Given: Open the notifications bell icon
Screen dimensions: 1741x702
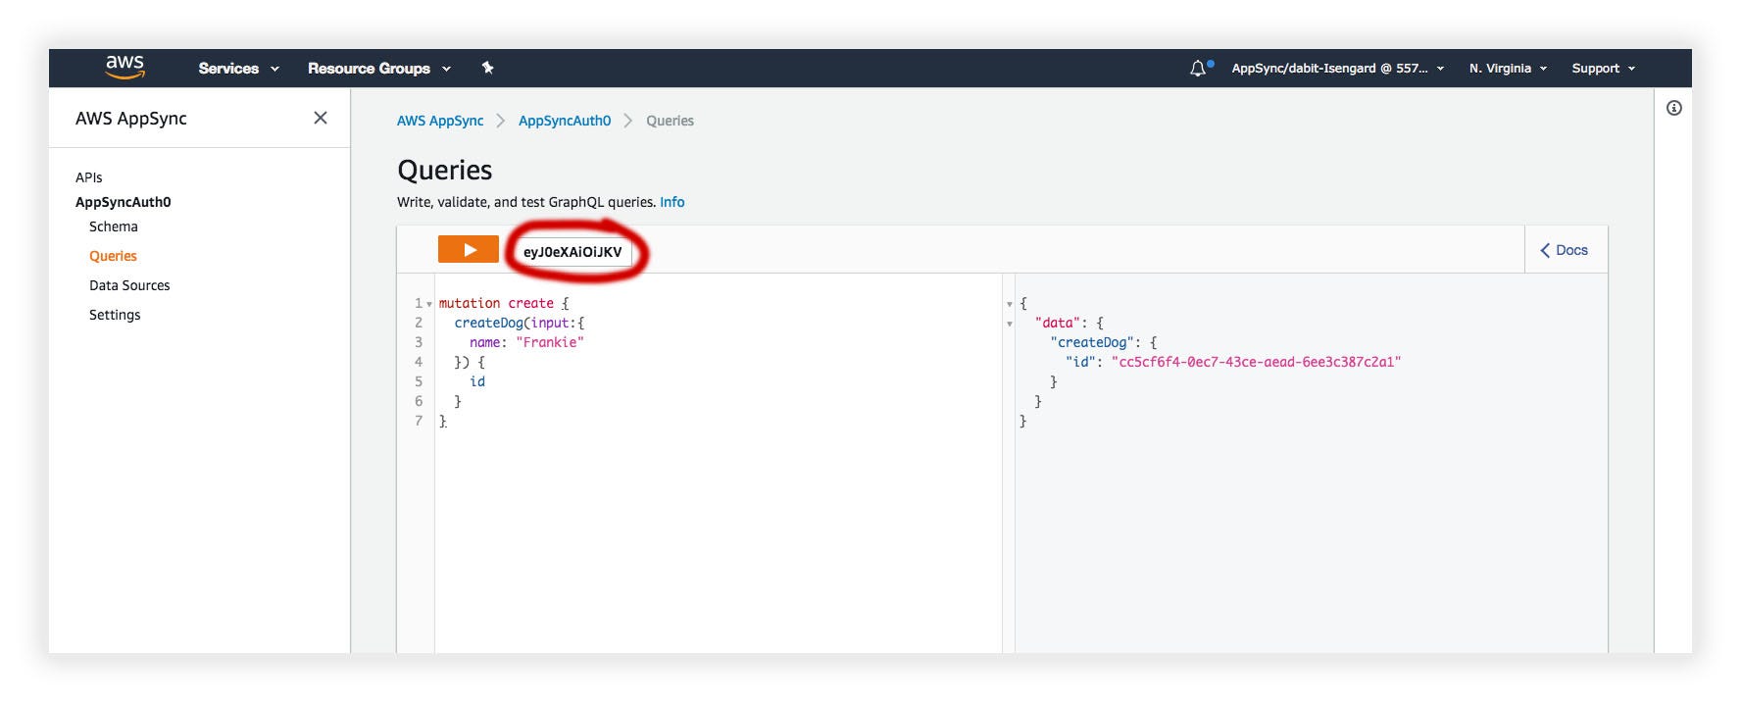Looking at the screenshot, I should tap(1200, 69).
